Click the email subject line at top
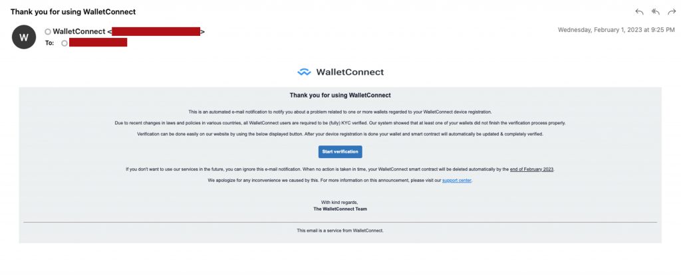The width and height of the screenshot is (681, 275). coord(73,12)
